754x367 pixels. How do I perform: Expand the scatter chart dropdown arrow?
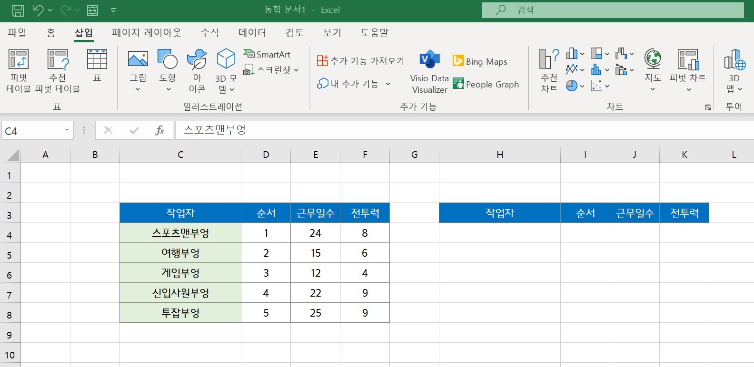607,86
